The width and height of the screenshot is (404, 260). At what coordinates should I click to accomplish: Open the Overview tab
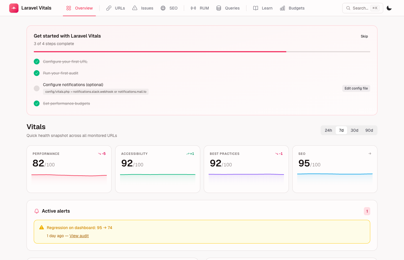point(79,8)
